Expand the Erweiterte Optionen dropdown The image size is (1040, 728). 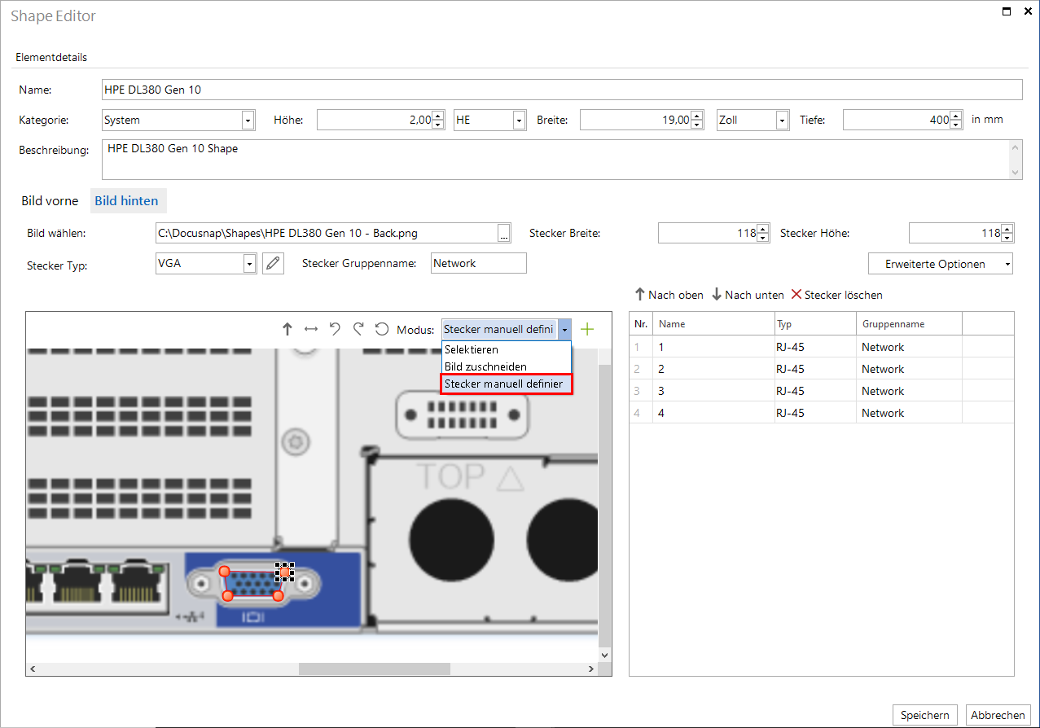941,264
